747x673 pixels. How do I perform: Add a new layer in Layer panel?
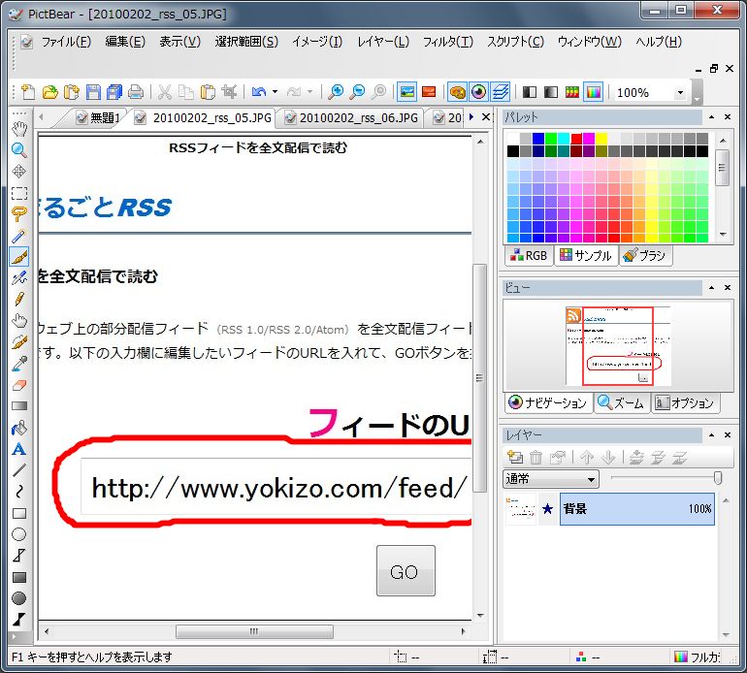point(515,458)
